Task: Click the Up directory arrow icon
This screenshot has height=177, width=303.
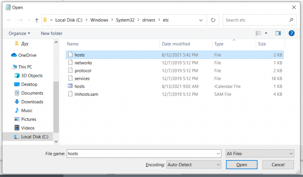Action: (37, 20)
